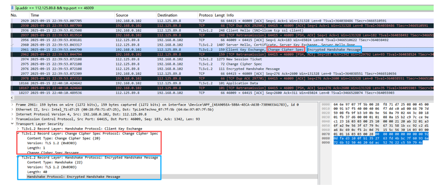
Task: Click the Protocol column header
Action: point(206,15)
